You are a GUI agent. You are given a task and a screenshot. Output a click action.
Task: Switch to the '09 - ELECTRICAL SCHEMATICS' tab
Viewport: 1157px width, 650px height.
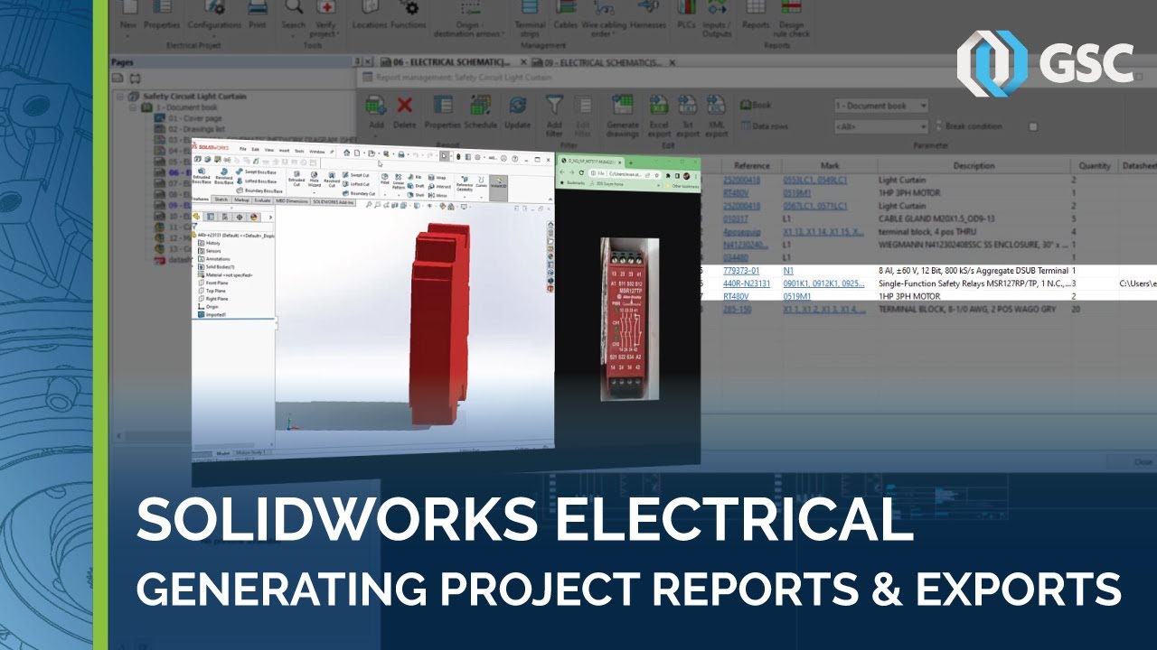click(x=601, y=64)
